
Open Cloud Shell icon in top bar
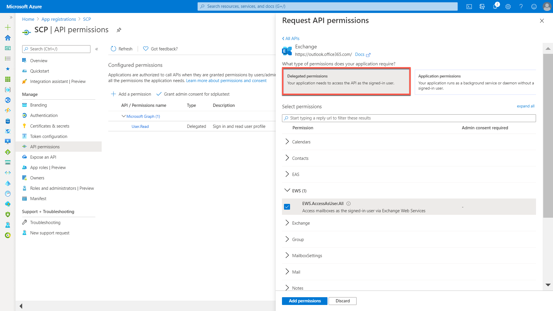[469, 6]
